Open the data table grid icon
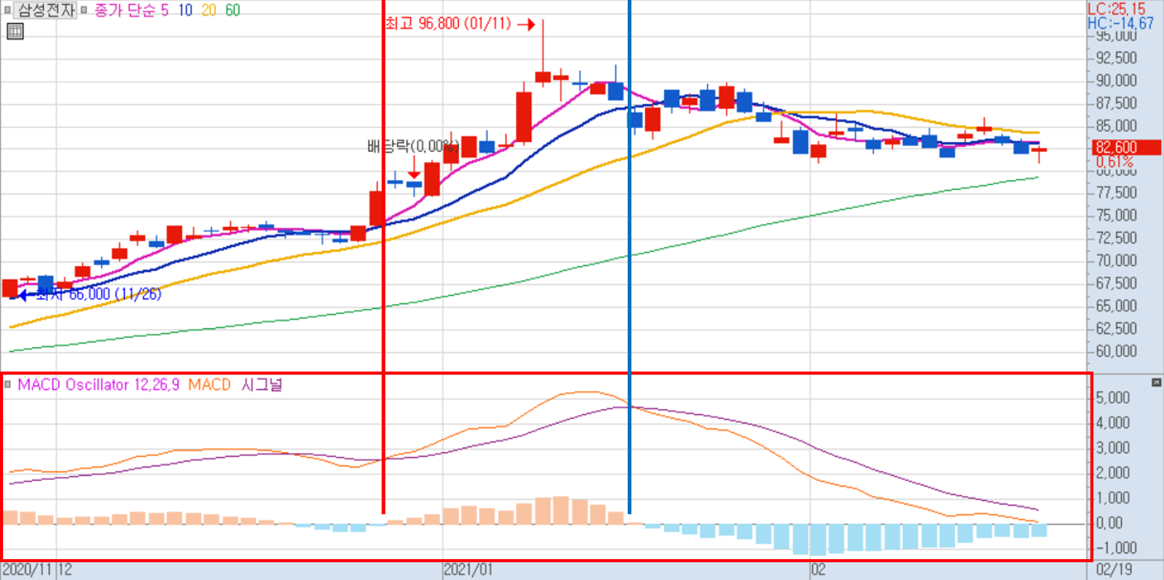 (x=15, y=31)
